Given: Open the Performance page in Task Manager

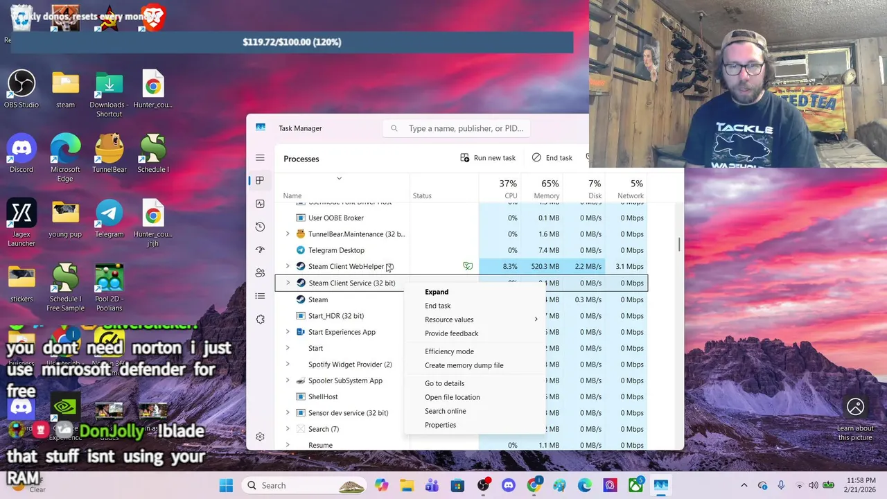Looking at the screenshot, I should 260,204.
